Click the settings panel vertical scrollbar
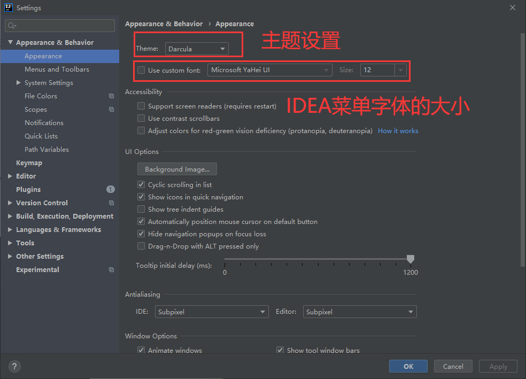This screenshot has width=526, height=379. (523, 149)
